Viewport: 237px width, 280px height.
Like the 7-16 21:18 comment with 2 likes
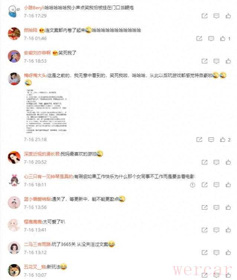(223, 140)
